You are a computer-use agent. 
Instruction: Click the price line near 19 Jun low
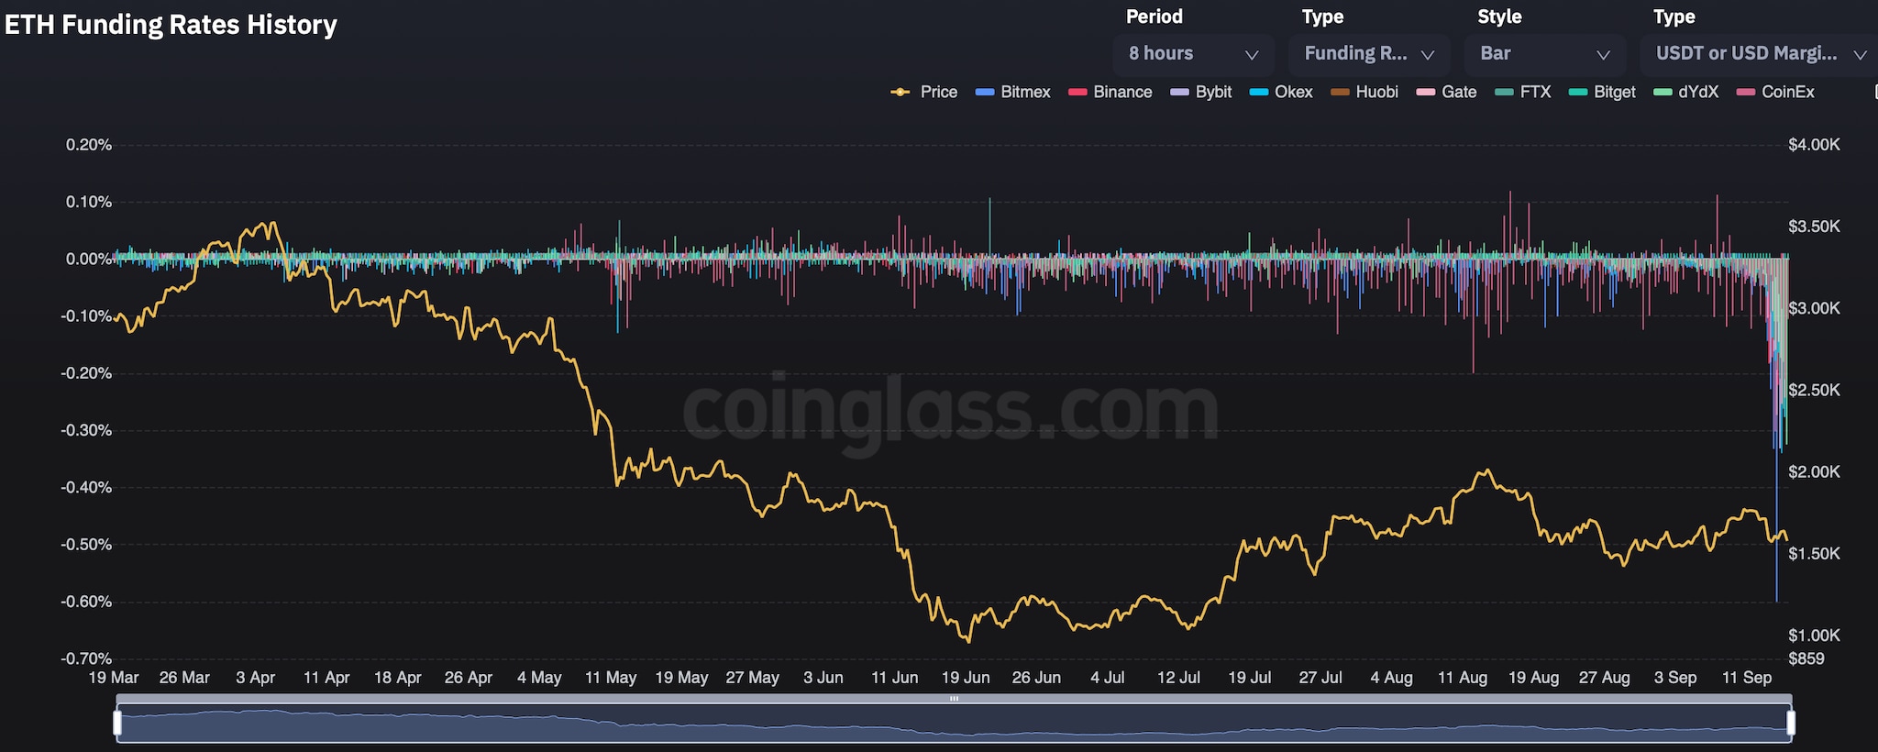click(967, 637)
